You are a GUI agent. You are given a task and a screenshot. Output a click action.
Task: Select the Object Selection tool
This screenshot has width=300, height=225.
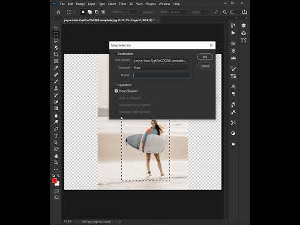(56, 47)
